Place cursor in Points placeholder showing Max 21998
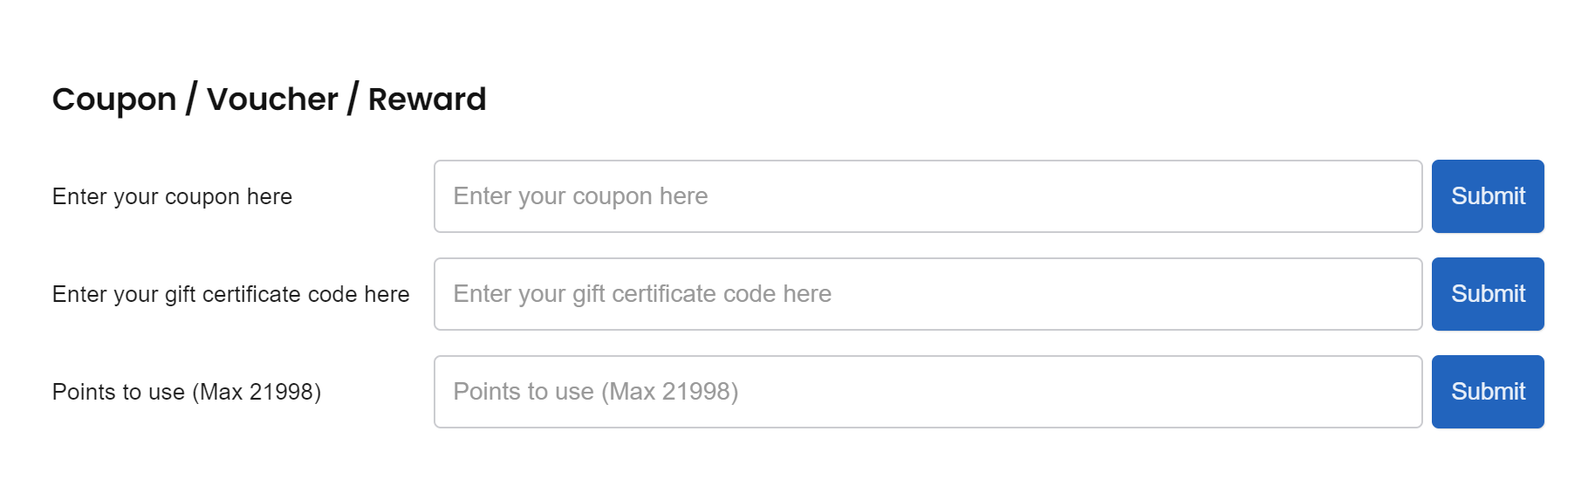Image resolution: width=1595 pixels, height=493 pixels. [596, 392]
